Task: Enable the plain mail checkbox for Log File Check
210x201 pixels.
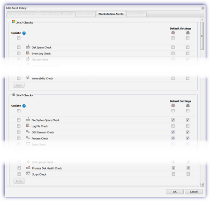Action: coord(188,126)
